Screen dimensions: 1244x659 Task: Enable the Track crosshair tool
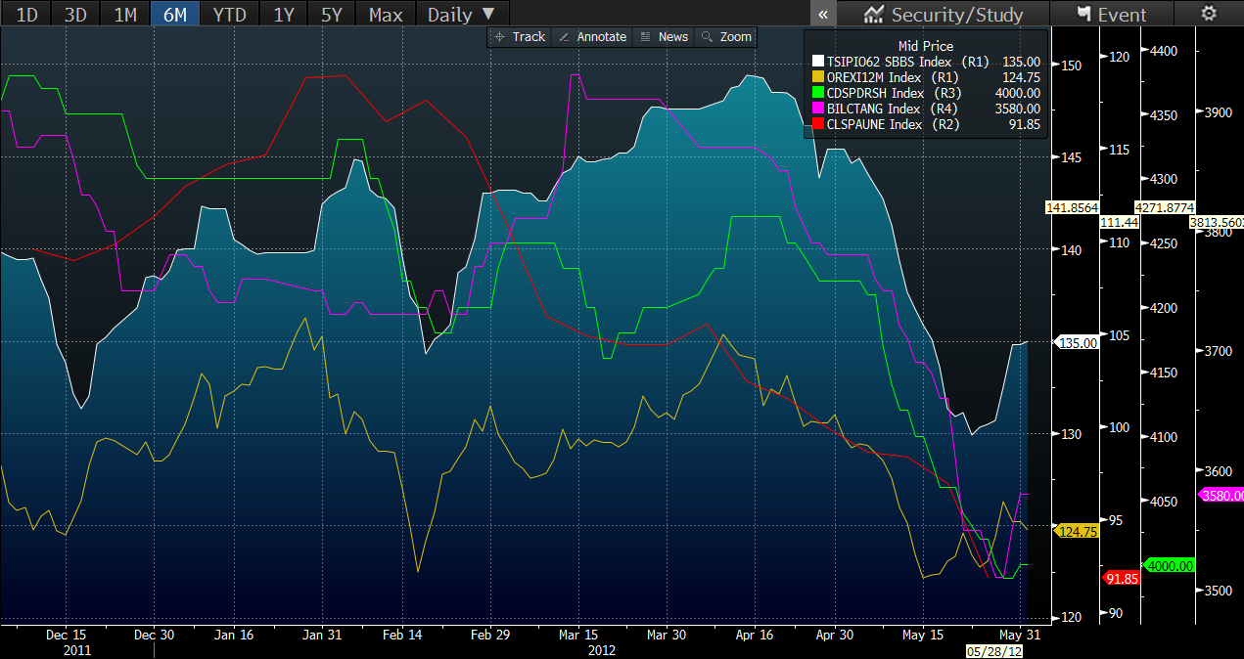[519, 36]
